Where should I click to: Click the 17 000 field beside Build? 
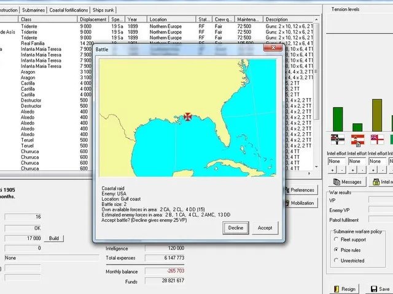click(x=23, y=238)
